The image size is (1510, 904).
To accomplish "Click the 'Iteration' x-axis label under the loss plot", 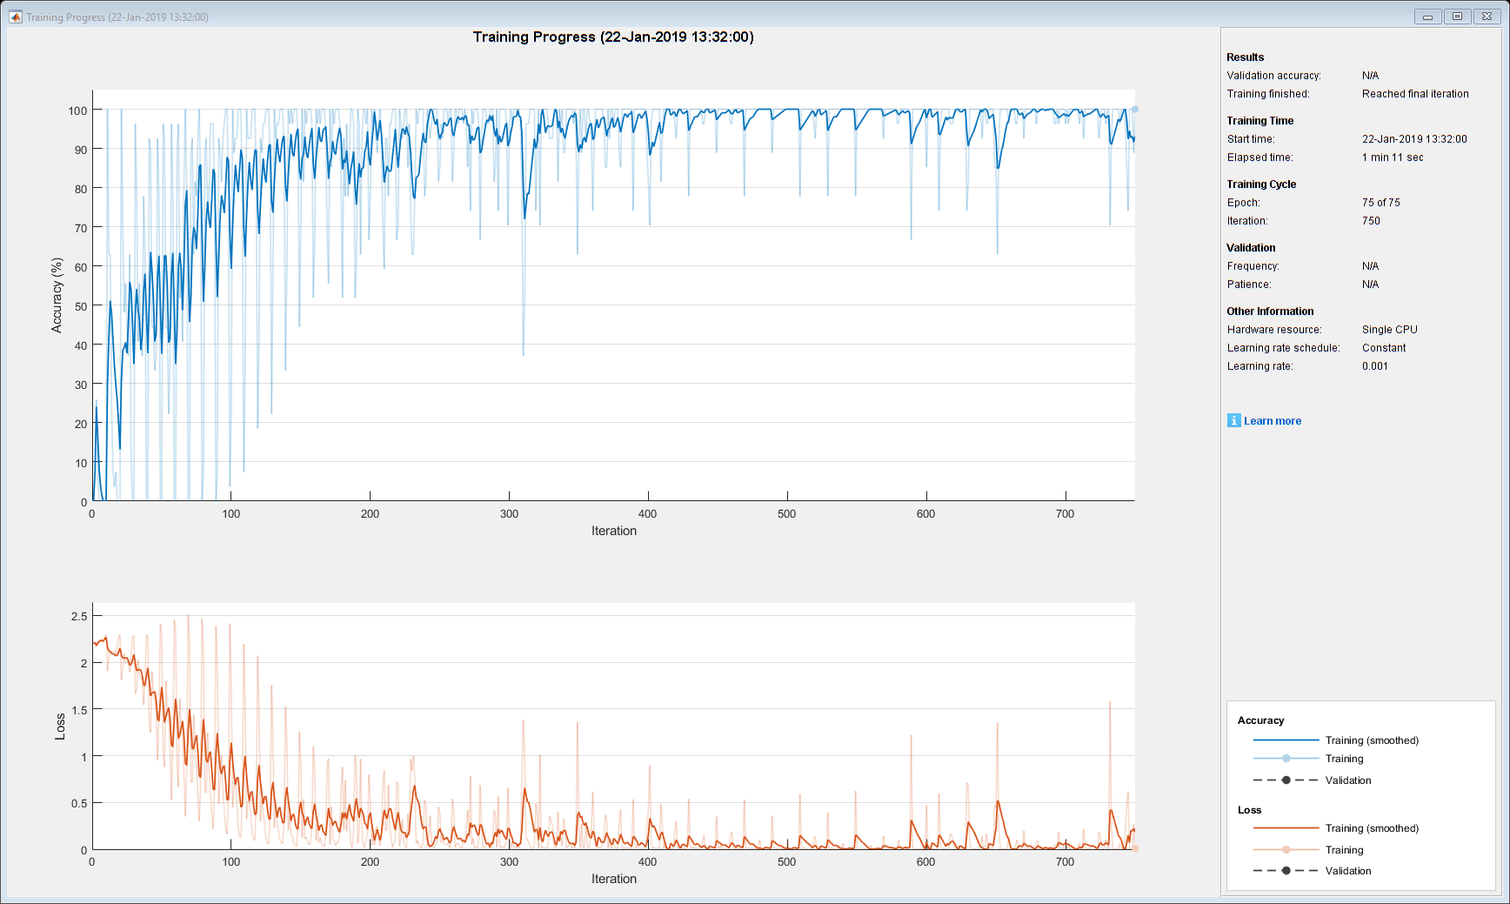I will (614, 879).
